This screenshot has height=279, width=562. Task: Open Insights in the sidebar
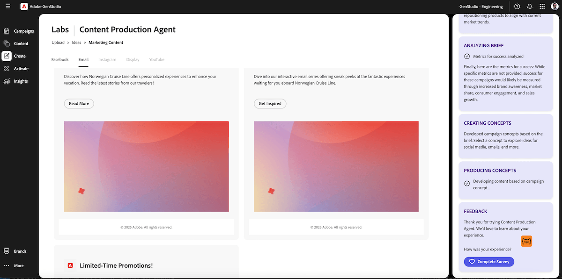tap(16, 81)
